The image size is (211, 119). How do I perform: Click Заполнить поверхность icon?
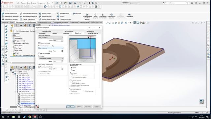pos(21,17)
